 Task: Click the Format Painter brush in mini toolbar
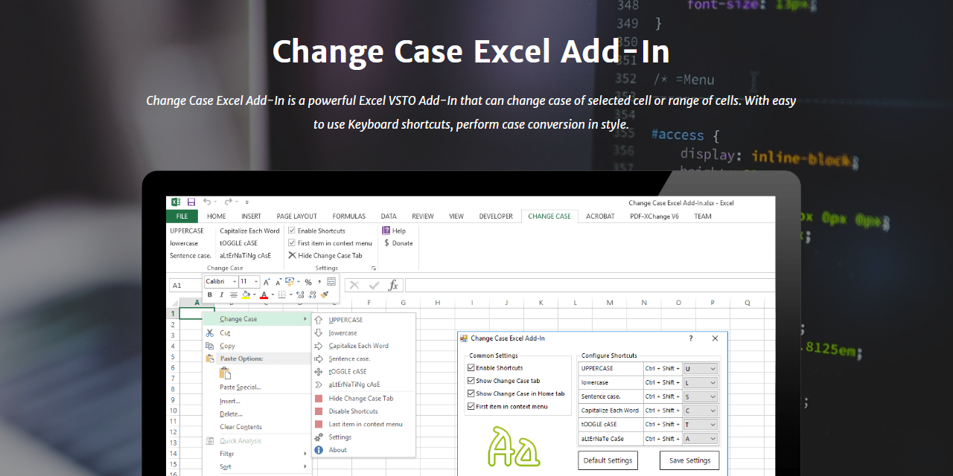pos(325,295)
